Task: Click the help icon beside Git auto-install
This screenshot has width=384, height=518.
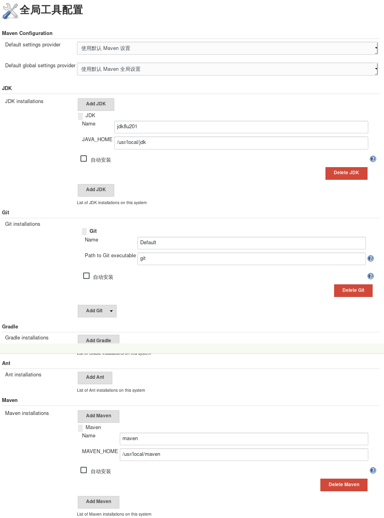Action: [x=370, y=276]
